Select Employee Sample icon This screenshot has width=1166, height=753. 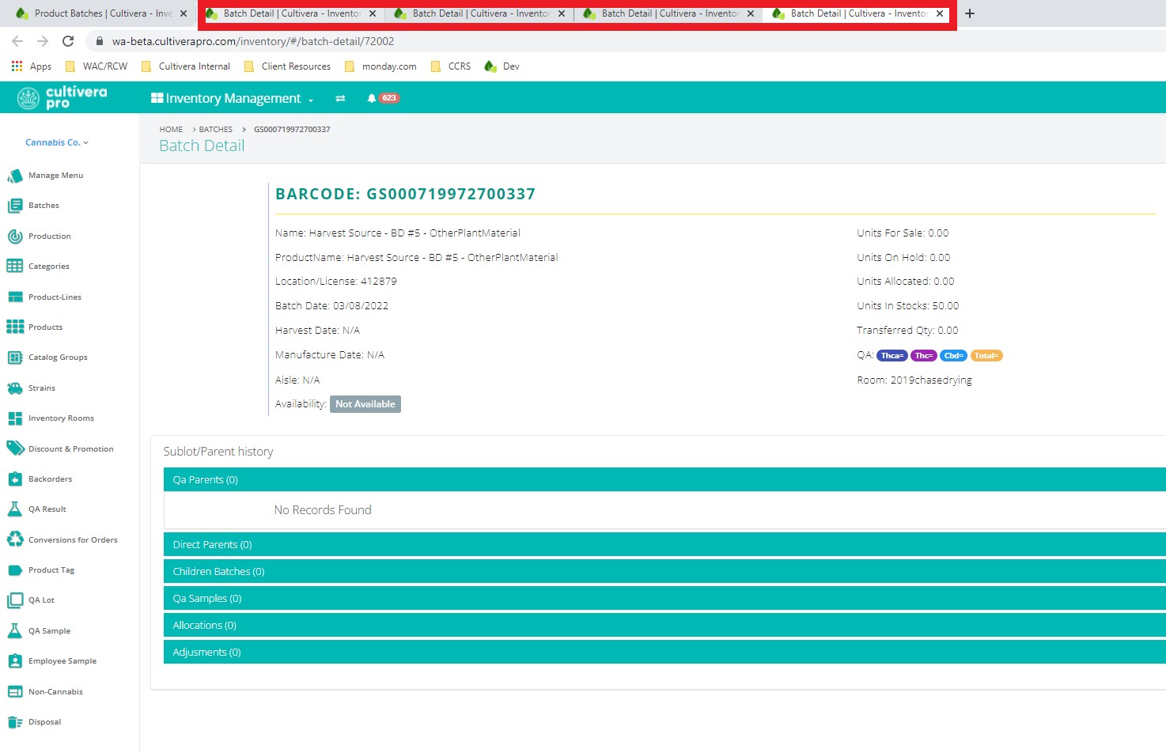[15, 661]
